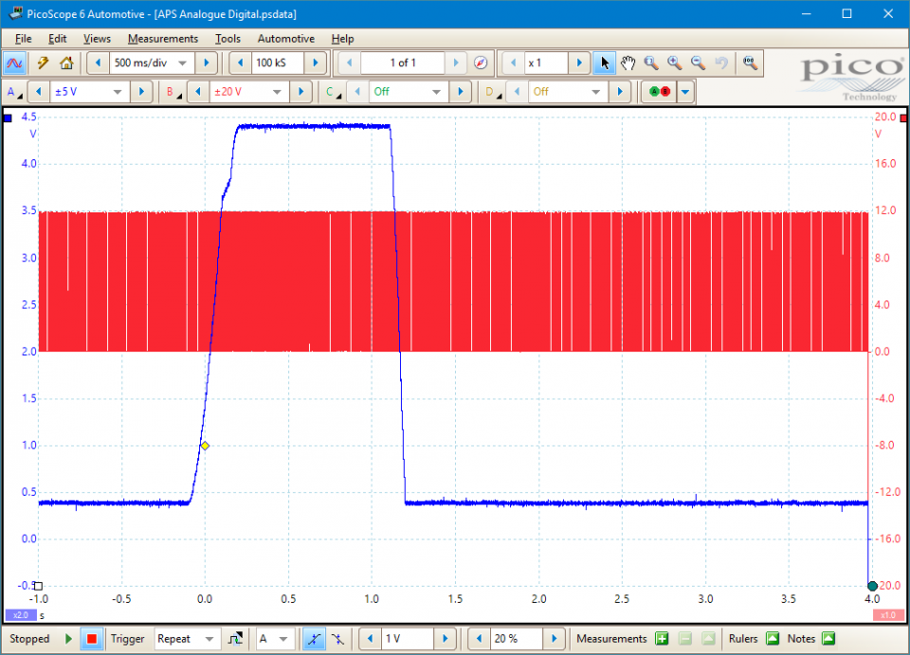Viewport: 910px width, 655px height.
Task: Open the buffer navigator compass icon
Action: click(481, 64)
